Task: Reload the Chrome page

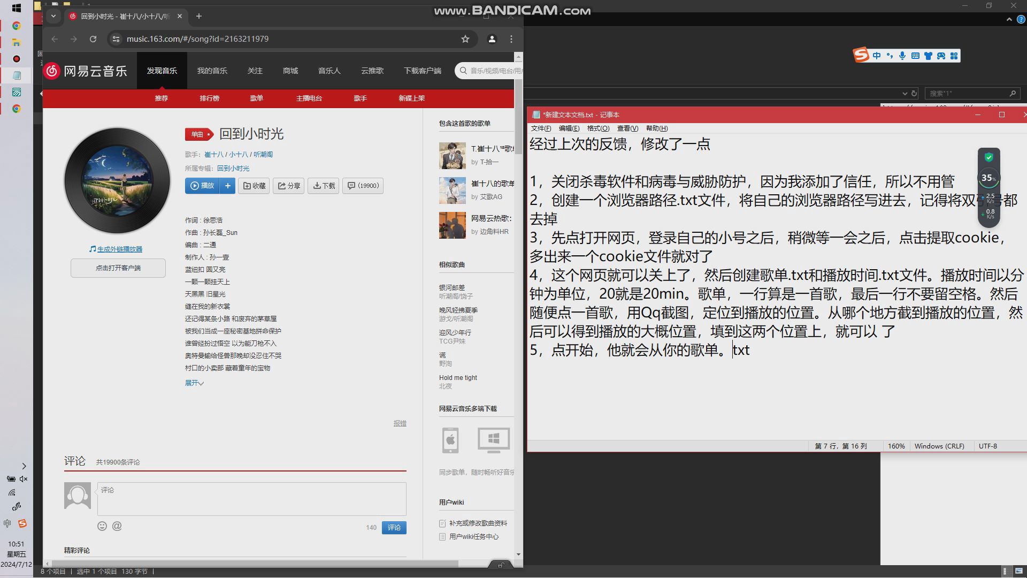Action: (x=93, y=39)
